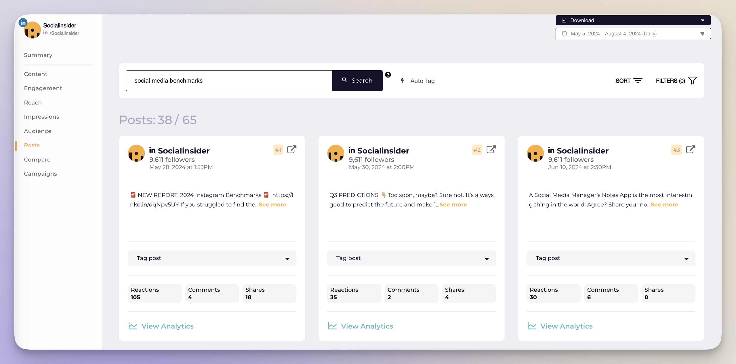Click the external link icon on post #2
Viewport: 736px width, 364px height.
pyautogui.click(x=491, y=149)
